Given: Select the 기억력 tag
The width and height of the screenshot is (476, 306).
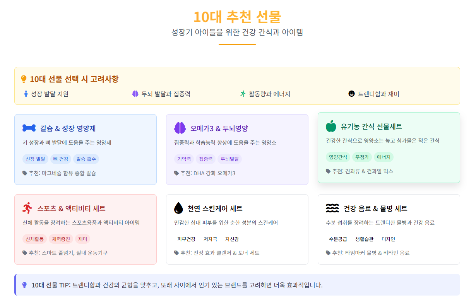Looking at the screenshot, I should pos(184,159).
